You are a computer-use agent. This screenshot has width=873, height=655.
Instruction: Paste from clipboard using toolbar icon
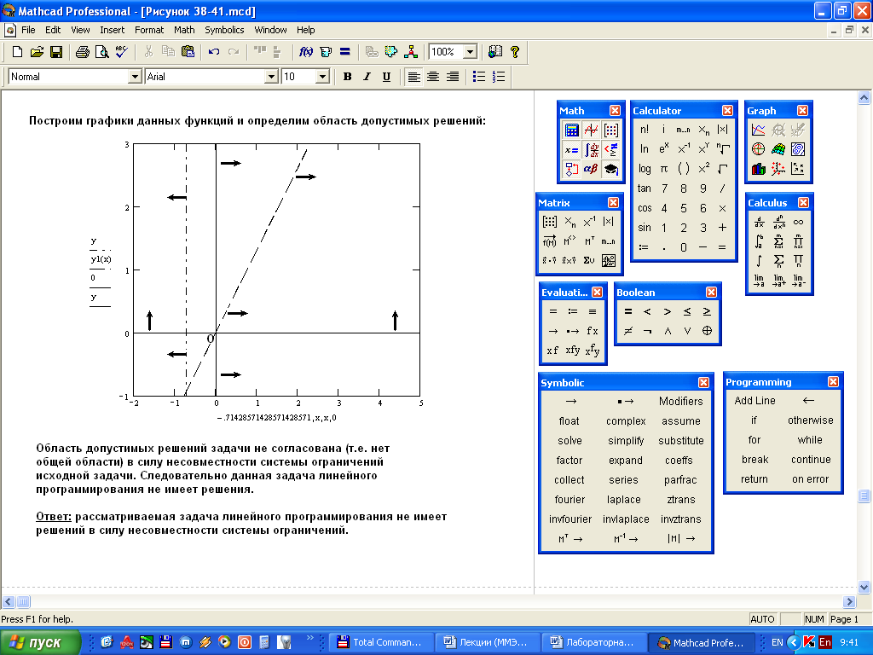coord(188,52)
